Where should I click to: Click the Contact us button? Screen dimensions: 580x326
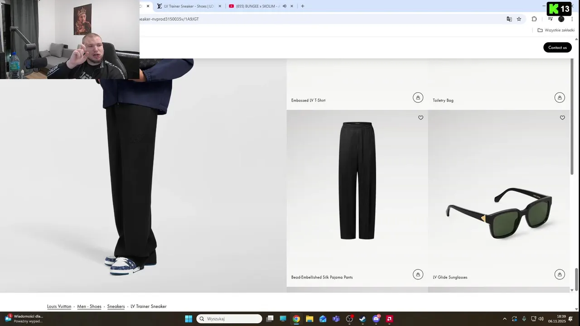click(557, 48)
